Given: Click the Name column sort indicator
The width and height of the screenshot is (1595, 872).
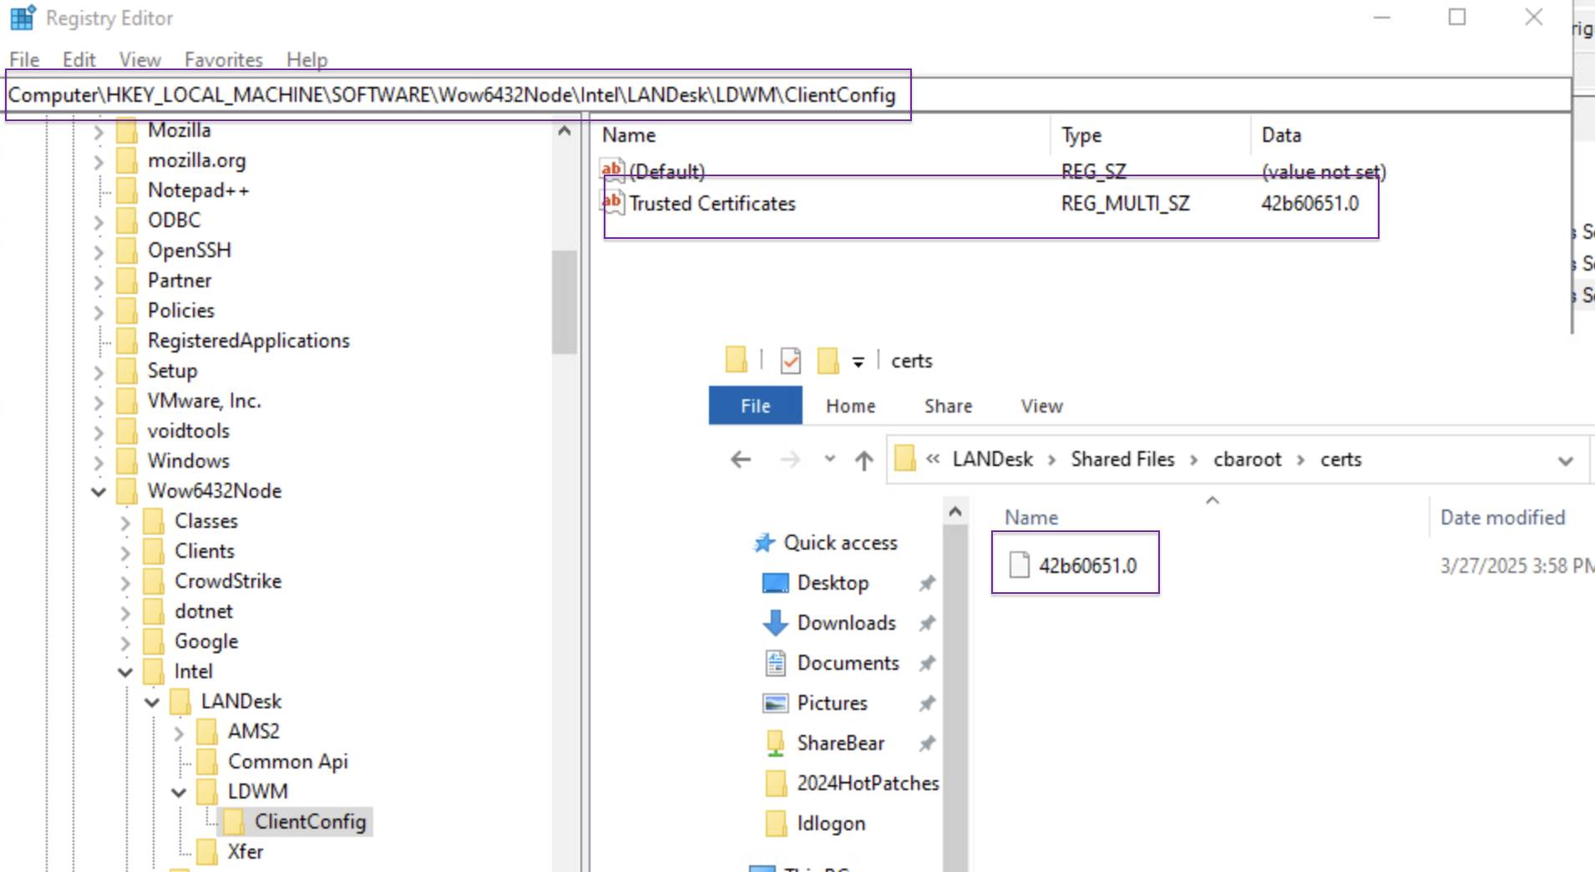Looking at the screenshot, I should pyautogui.click(x=1213, y=499).
